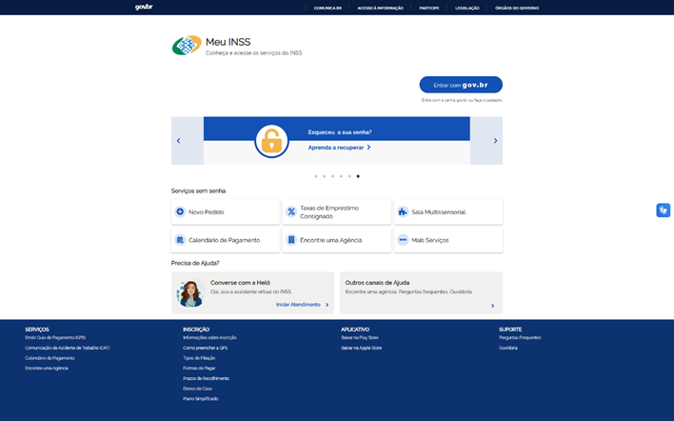
Task: Open footer Donos de Casa link
Action: click(x=197, y=389)
